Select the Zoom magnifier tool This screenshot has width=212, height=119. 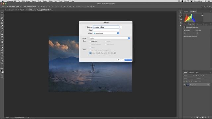coord(2,64)
